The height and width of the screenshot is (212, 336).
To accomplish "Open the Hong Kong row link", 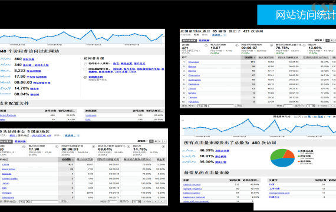I will (9, 169).
